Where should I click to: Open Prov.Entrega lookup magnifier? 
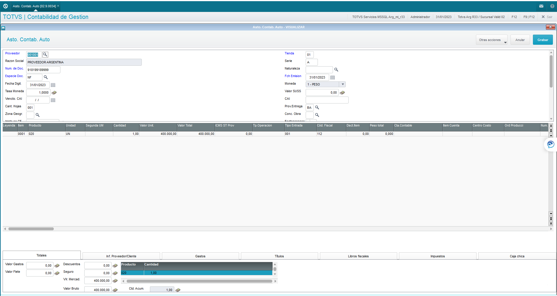(x=317, y=108)
